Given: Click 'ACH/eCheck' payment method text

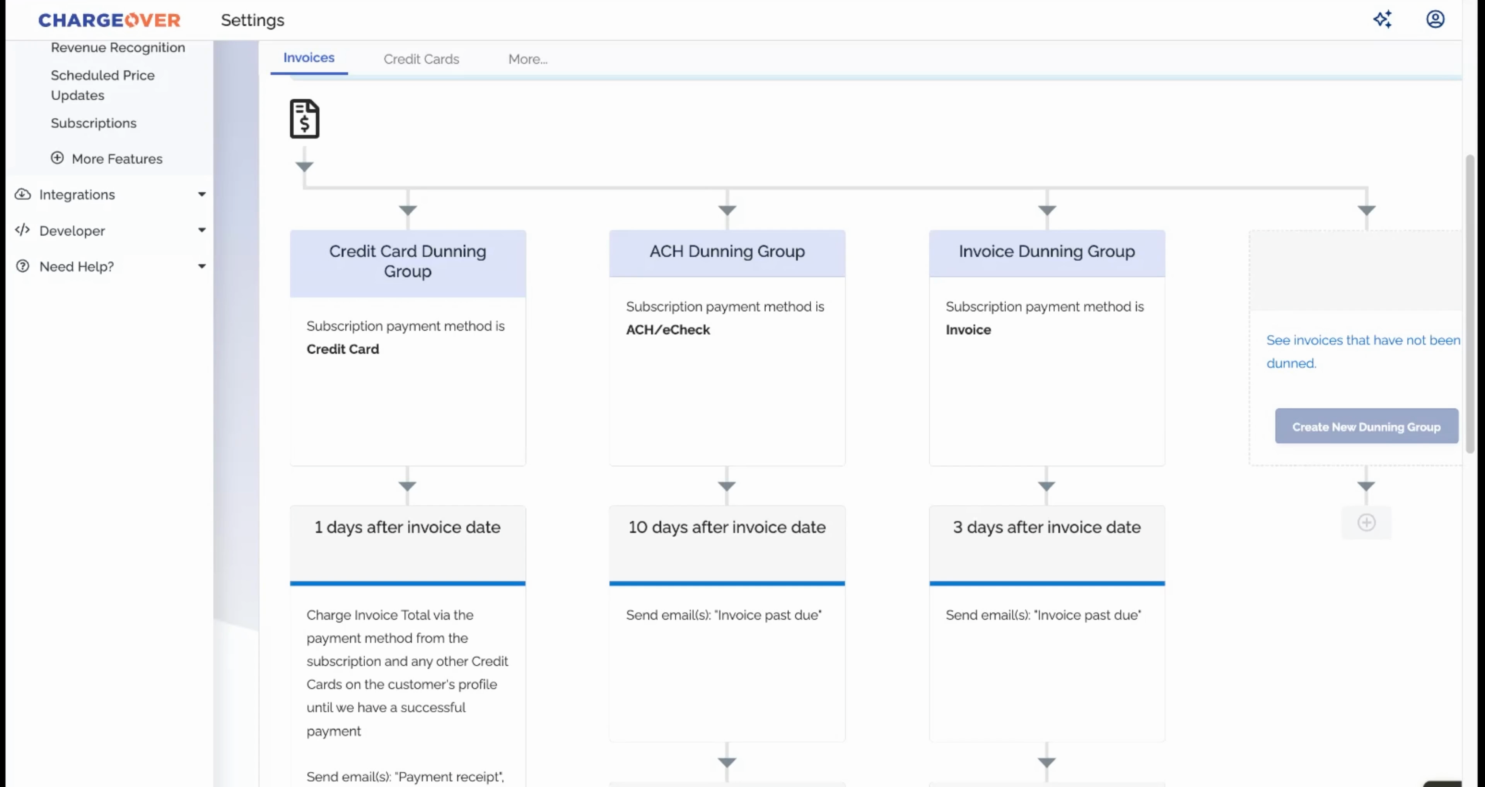Looking at the screenshot, I should pos(668,330).
